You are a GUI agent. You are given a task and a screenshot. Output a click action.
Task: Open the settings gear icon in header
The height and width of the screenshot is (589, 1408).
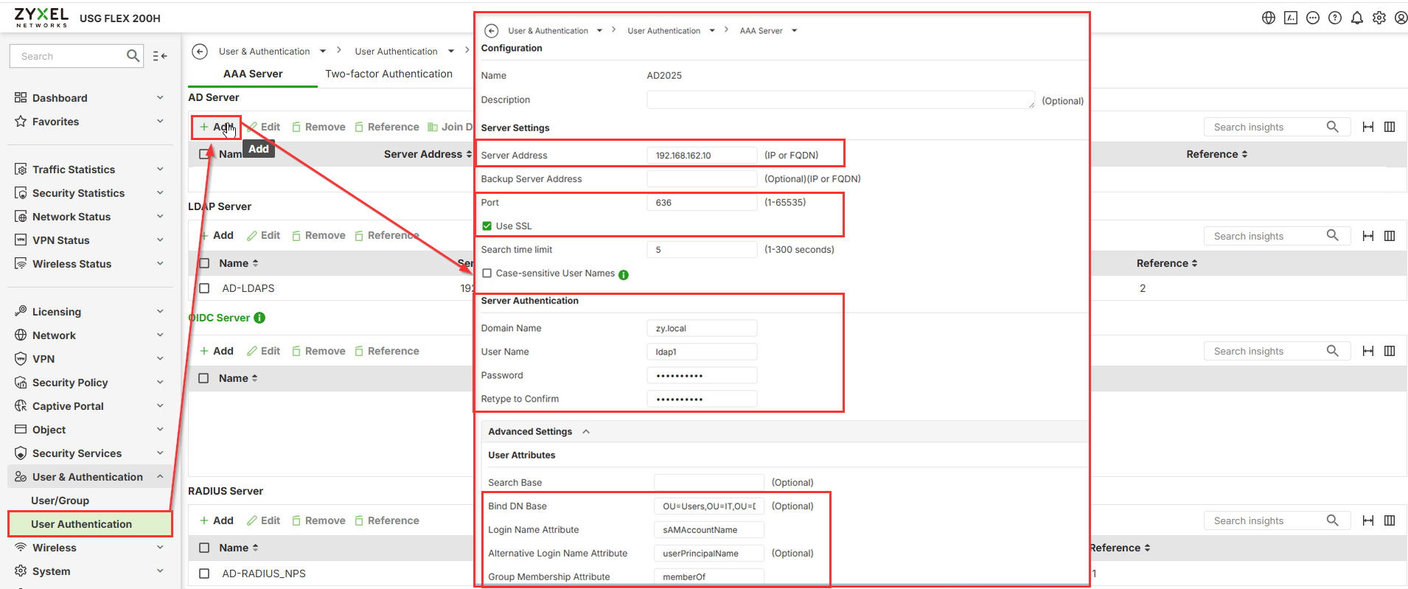(1379, 18)
